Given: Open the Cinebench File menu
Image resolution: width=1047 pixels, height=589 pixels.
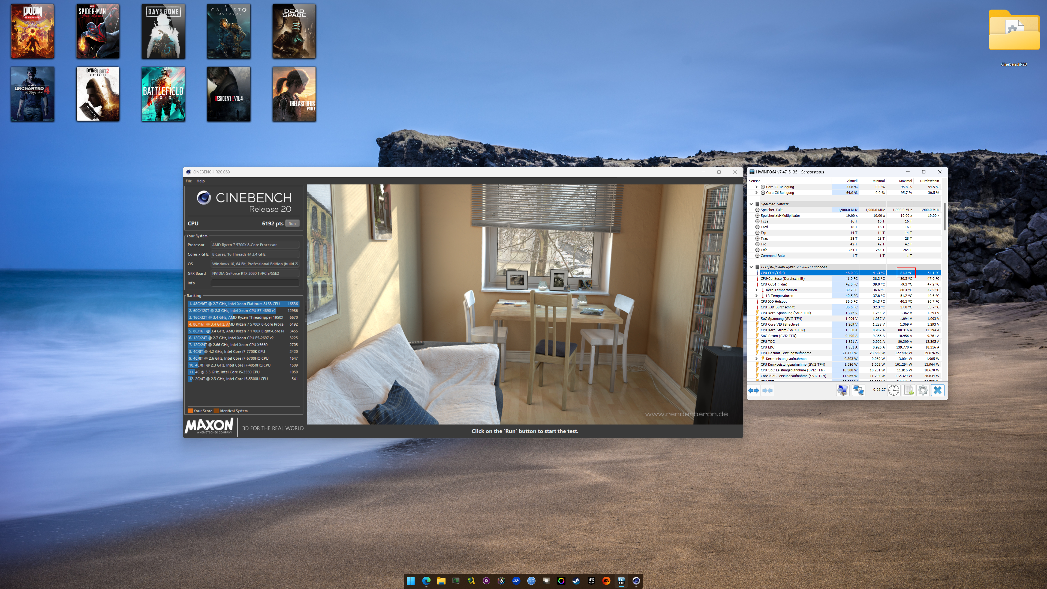Looking at the screenshot, I should (x=189, y=181).
